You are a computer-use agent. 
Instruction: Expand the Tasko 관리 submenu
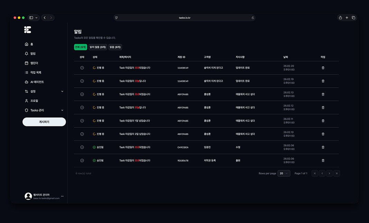pos(62,110)
